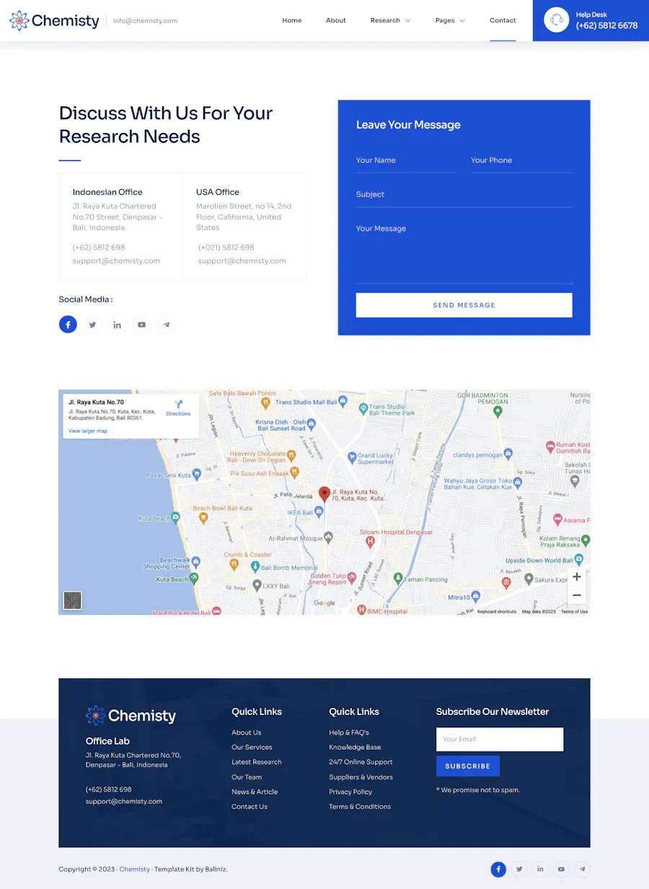Open the Contact Us footer link

(x=250, y=807)
